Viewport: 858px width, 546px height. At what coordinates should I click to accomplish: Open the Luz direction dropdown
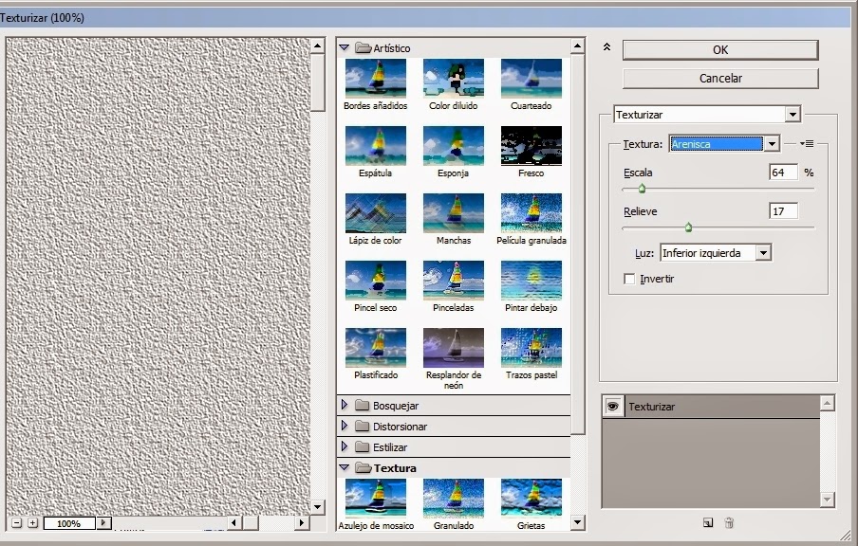tap(763, 252)
